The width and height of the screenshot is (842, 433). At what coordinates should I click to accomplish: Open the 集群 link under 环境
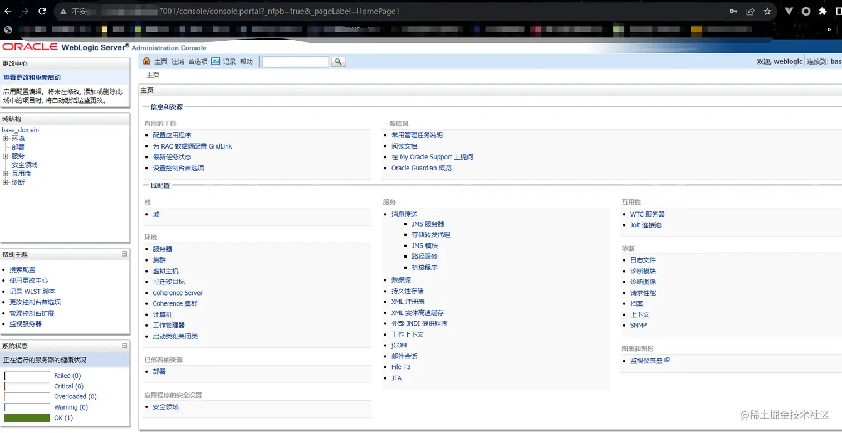coord(159,260)
